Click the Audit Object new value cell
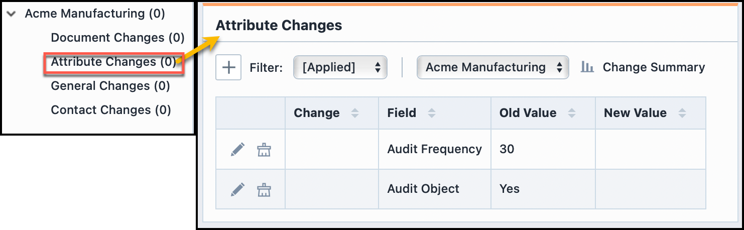744x230 pixels. [x=650, y=189]
